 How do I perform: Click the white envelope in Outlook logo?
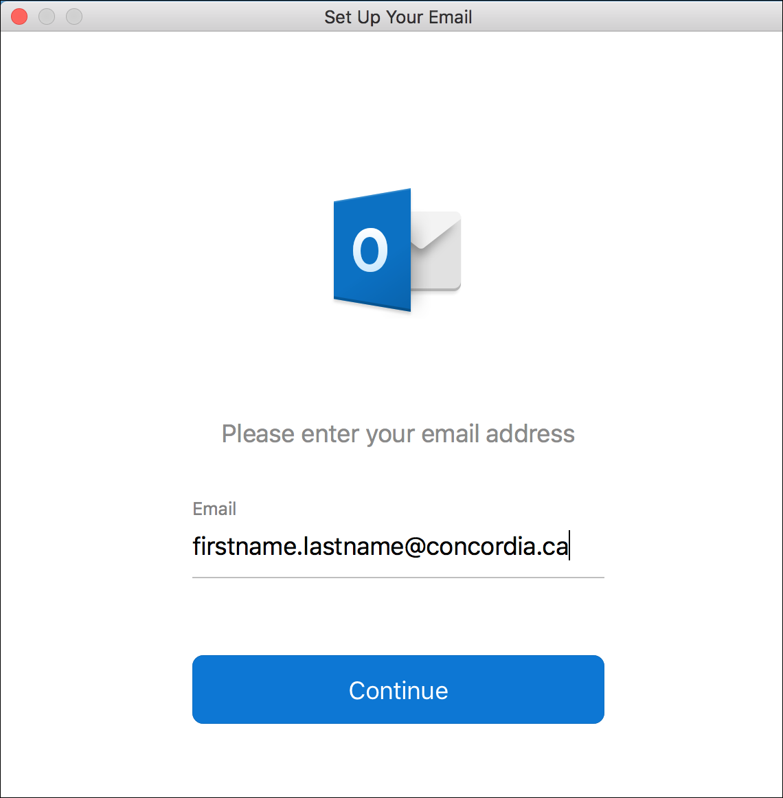pyautogui.click(x=436, y=251)
